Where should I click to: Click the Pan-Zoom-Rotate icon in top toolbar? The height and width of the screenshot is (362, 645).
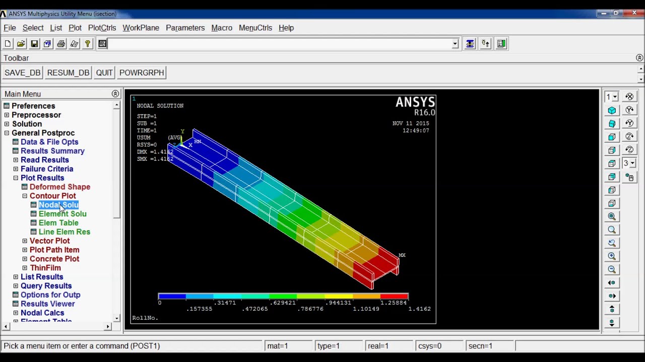47,44
